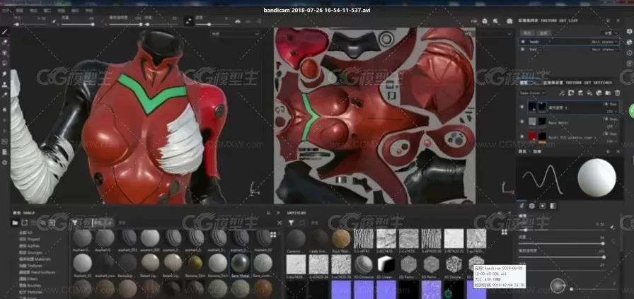Select the Material Picker tool
This screenshot has width=634, height=299.
[5, 95]
